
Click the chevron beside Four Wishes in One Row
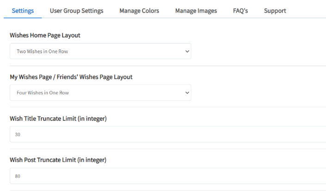click(x=187, y=92)
